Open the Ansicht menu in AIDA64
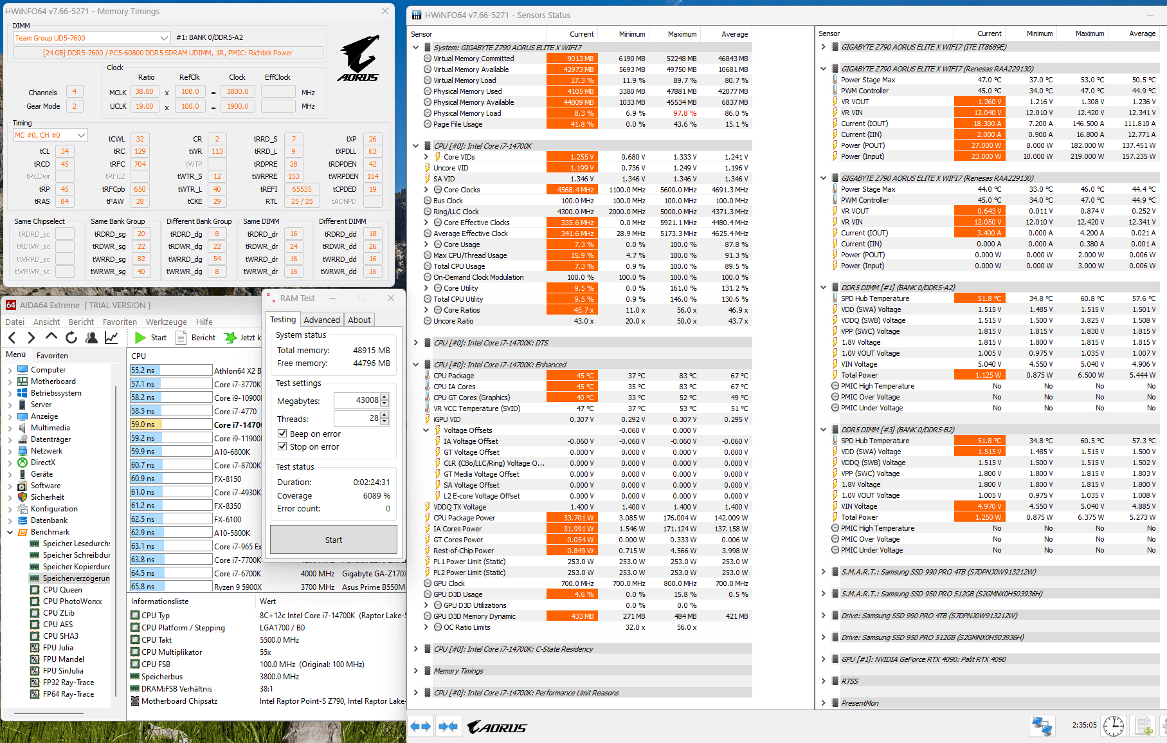 tap(46, 322)
